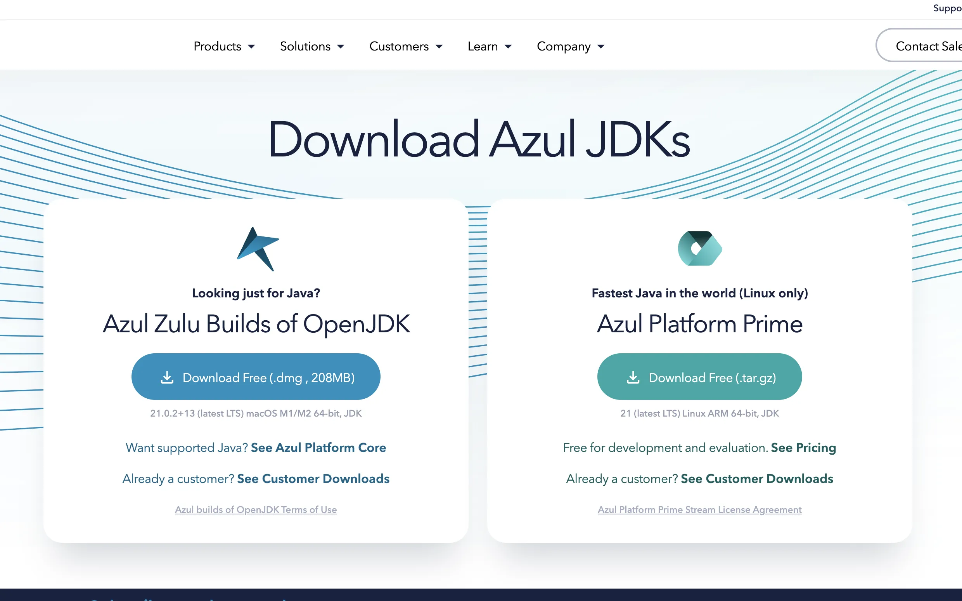Click the Azul Zulu star logo icon
Image resolution: width=962 pixels, height=601 pixels.
(258, 249)
